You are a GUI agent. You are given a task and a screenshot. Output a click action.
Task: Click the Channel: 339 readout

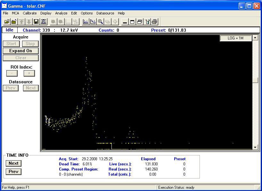(x=36, y=30)
